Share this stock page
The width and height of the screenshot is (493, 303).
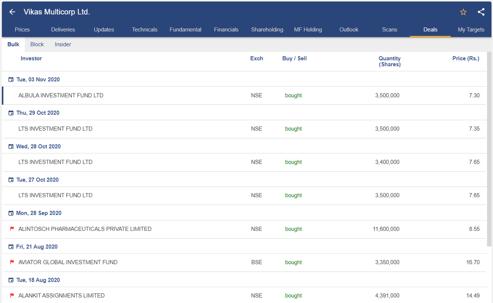click(x=481, y=12)
